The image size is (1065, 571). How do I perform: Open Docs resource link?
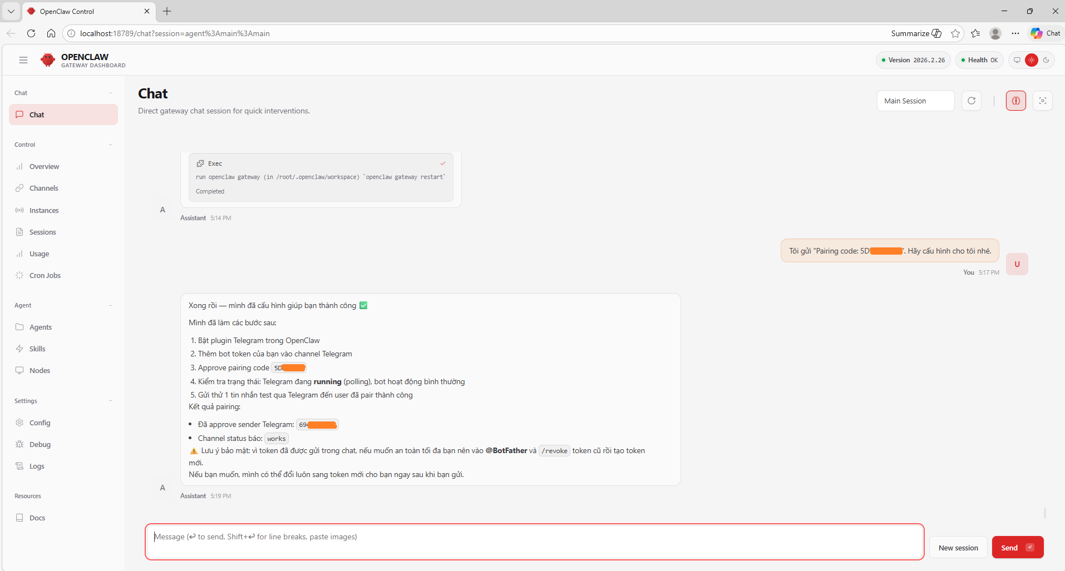click(63, 518)
